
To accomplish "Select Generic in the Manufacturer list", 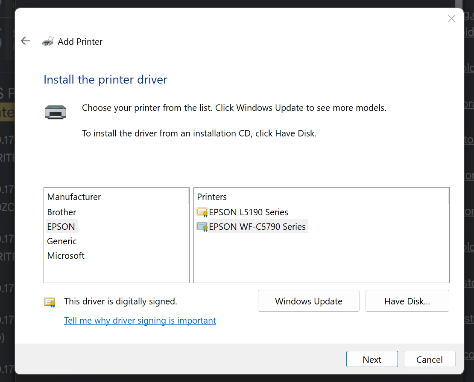I will [62, 241].
